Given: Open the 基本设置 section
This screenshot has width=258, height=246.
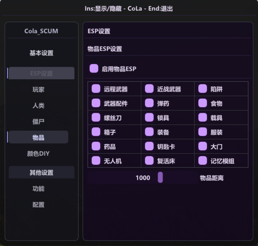Looking at the screenshot, I should pos(41,53).
